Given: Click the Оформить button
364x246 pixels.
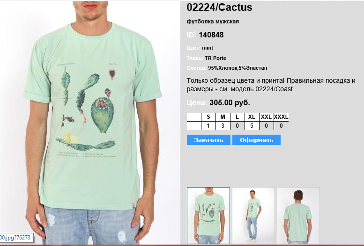Looking at the screenshot, I should (x=256, y=140).
